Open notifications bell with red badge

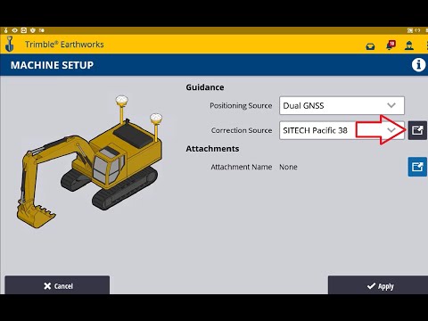pos(391,45)
